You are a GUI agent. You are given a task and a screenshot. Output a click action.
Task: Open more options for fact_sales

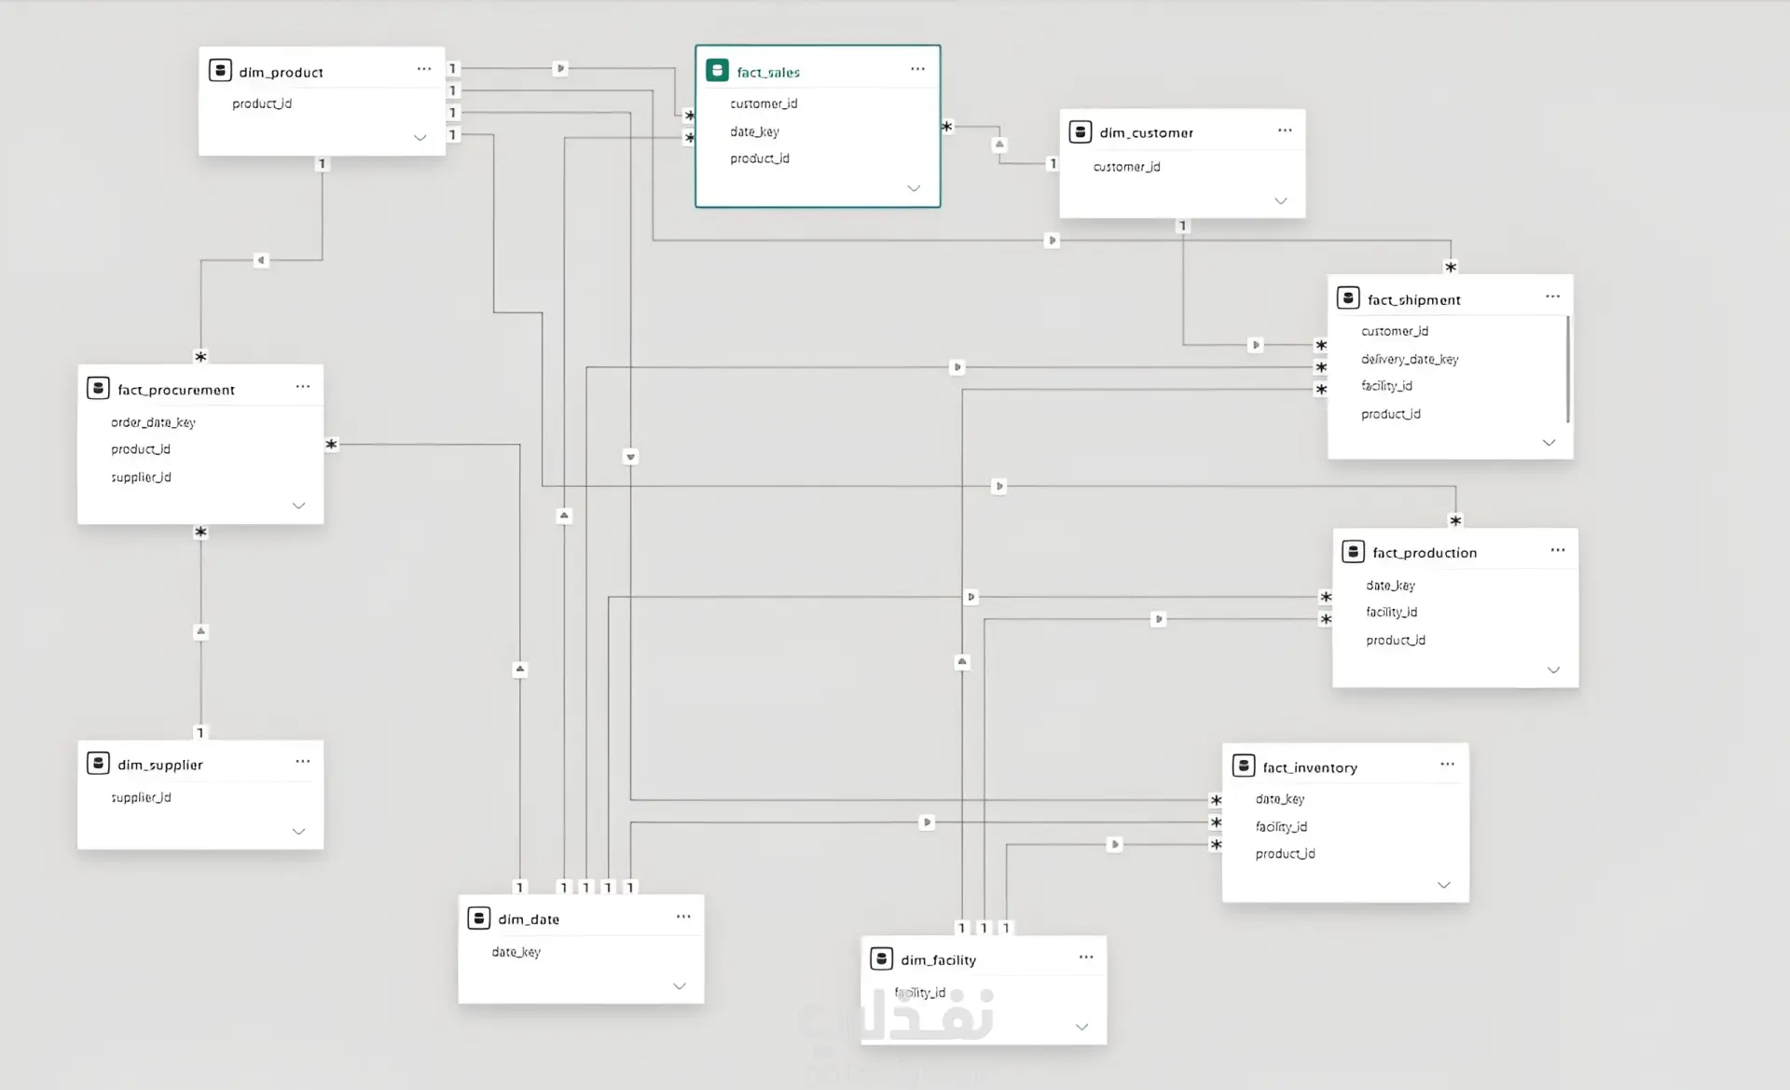pyautogui.click(x=917, y=69)
